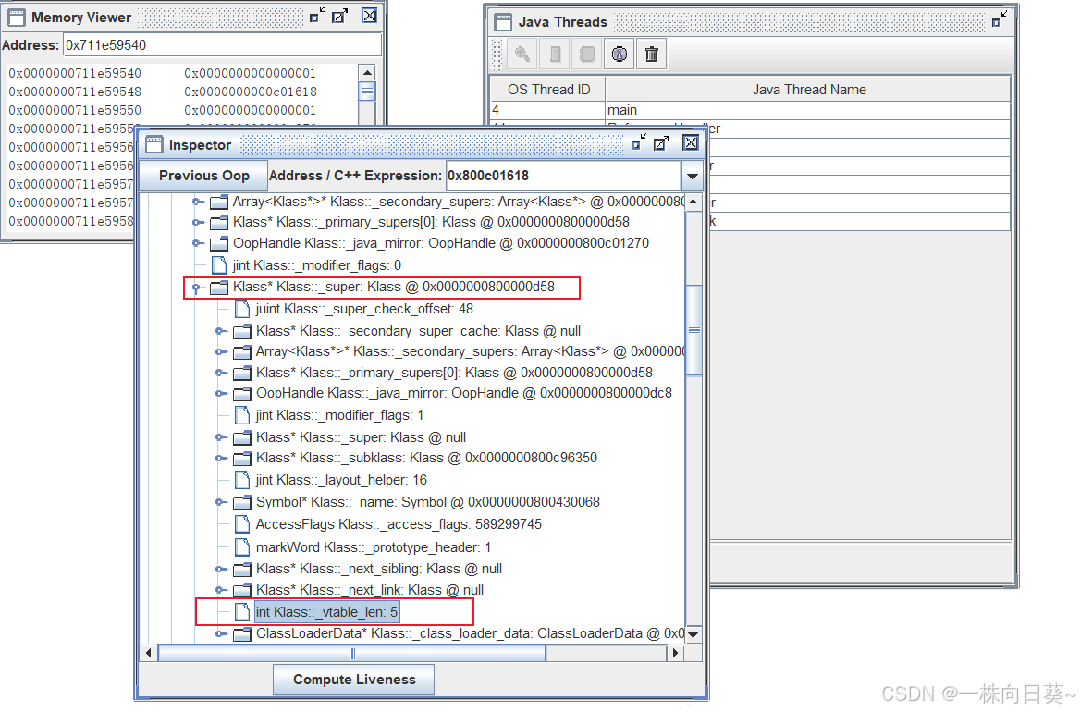1080x712 pixels.
Task: Click the Memory Viewer scrollbar thumb
Action: [367, 91]
